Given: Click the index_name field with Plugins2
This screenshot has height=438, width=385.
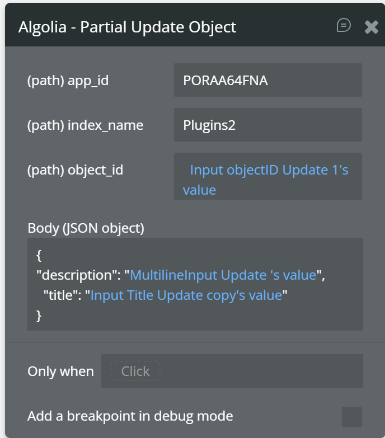Looking at the screenshot, I should pyautogui.click(x=267, y=125).
